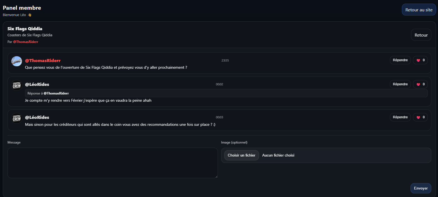Like LéoRides' February reply with heart
Viewport: 438px width, 197px height.
point(420,84)
